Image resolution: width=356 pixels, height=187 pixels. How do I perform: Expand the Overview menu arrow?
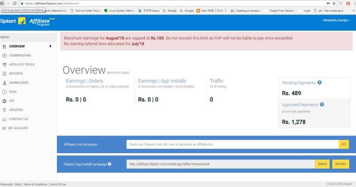pos(50,46)
